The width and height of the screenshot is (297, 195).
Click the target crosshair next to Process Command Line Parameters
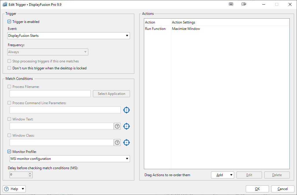(126, 110)
